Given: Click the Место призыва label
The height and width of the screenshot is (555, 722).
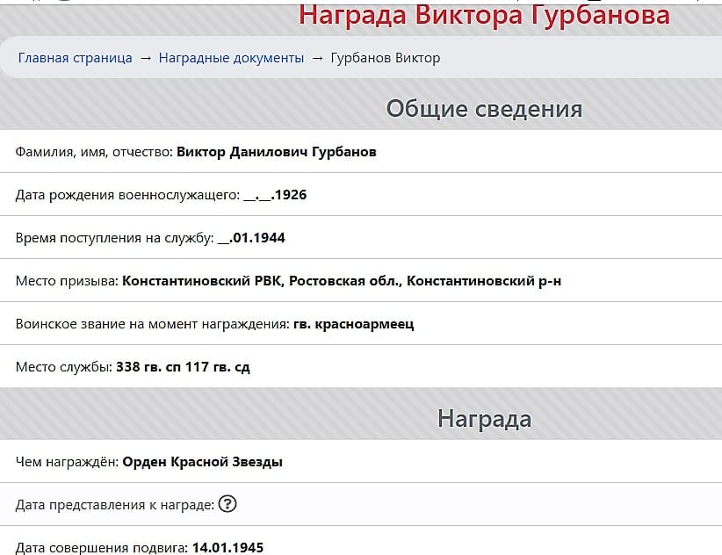Looking at the screenshot, I should pos(67,281).
